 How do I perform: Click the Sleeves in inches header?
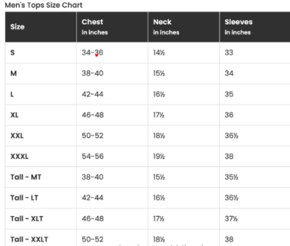coord(239,27)
